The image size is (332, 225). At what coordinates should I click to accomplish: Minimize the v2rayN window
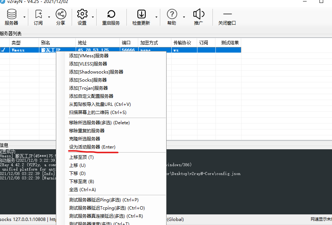click(x=305, y=1)
